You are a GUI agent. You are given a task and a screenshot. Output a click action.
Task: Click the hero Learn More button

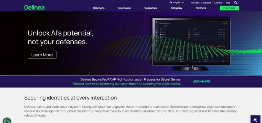pyautogui.click(x=42, y=55)
